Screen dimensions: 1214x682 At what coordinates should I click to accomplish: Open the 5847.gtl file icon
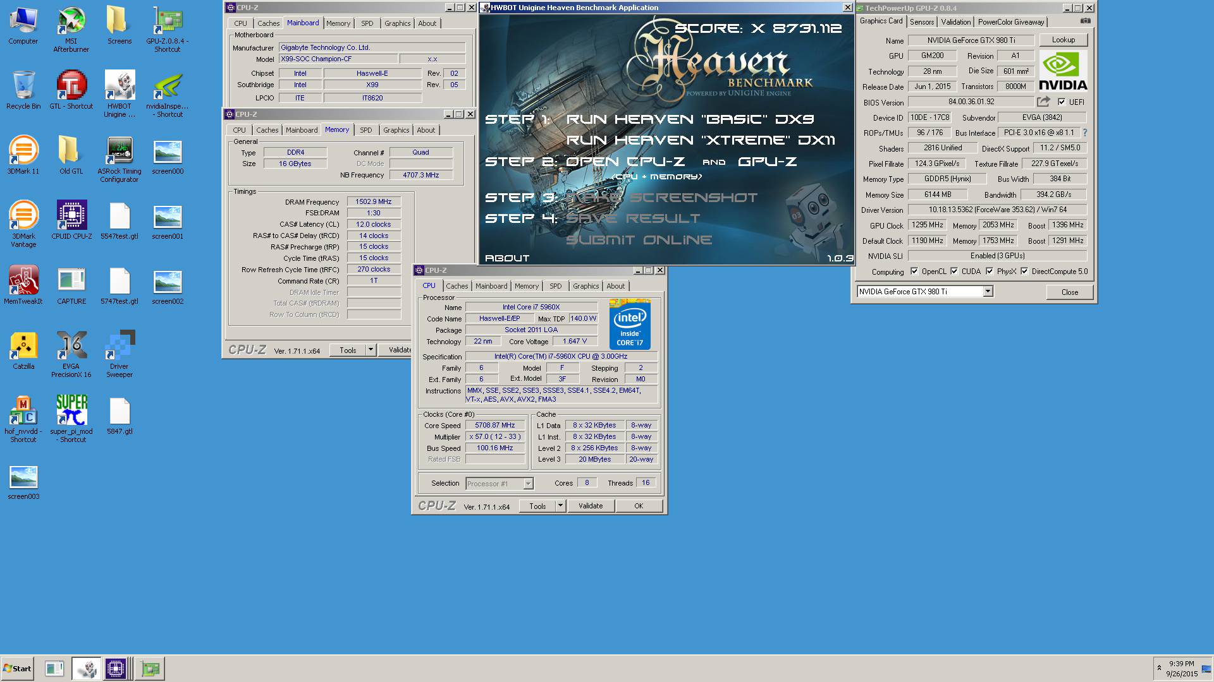120,416
